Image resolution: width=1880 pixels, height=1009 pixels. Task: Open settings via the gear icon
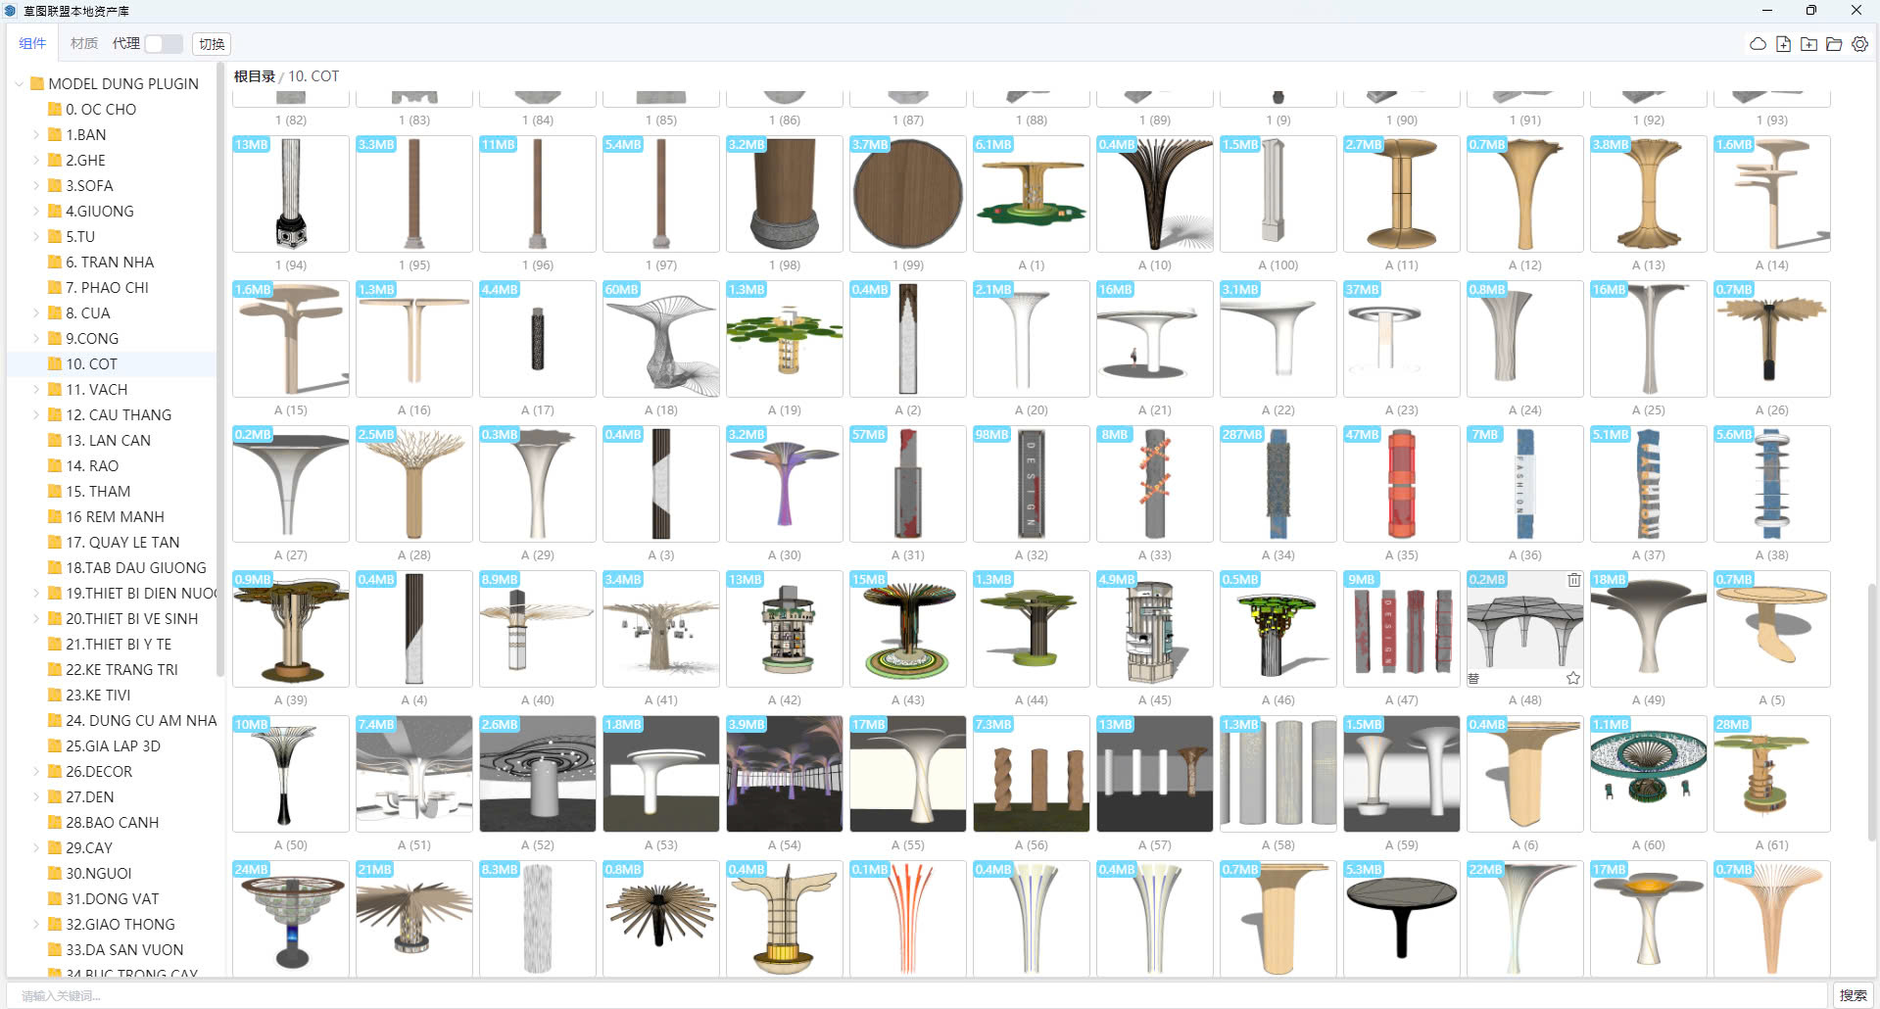pyautogui.click(x=1859, y=44)
